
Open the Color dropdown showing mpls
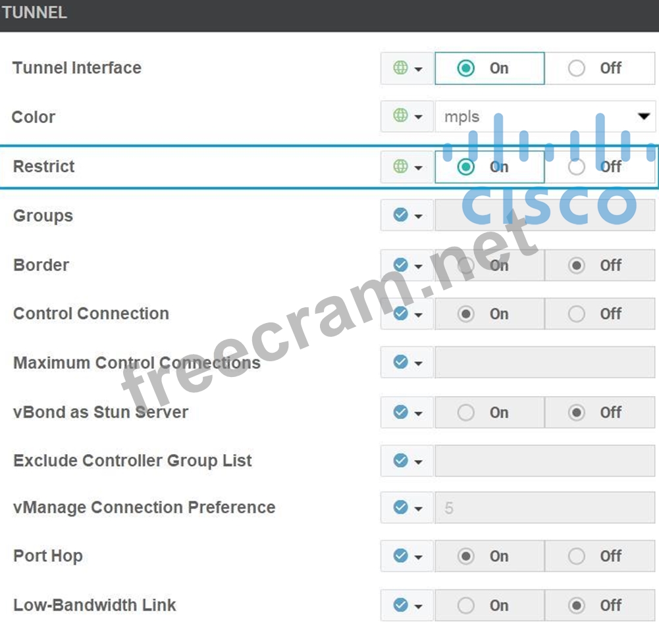coord(544,116)
